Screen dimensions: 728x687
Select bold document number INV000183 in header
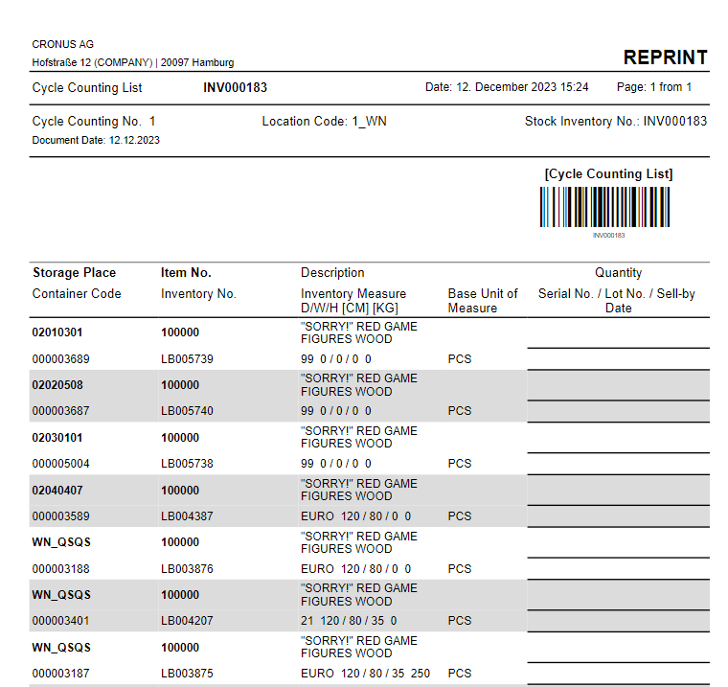coord(235,87)
